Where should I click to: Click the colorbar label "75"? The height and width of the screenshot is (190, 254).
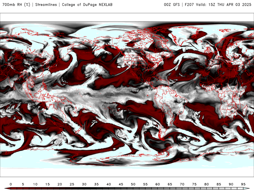[194, 184]
